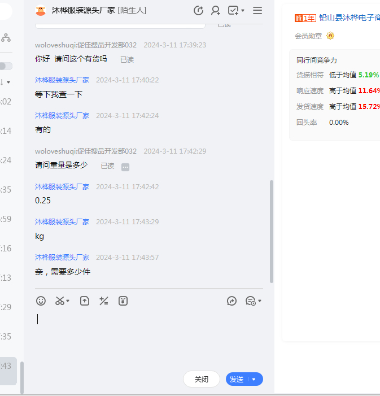The width and height of the screenshot is (380, 396).
Task: Open 铅山县沐桦电子商 company link
Action: [349, 18]
